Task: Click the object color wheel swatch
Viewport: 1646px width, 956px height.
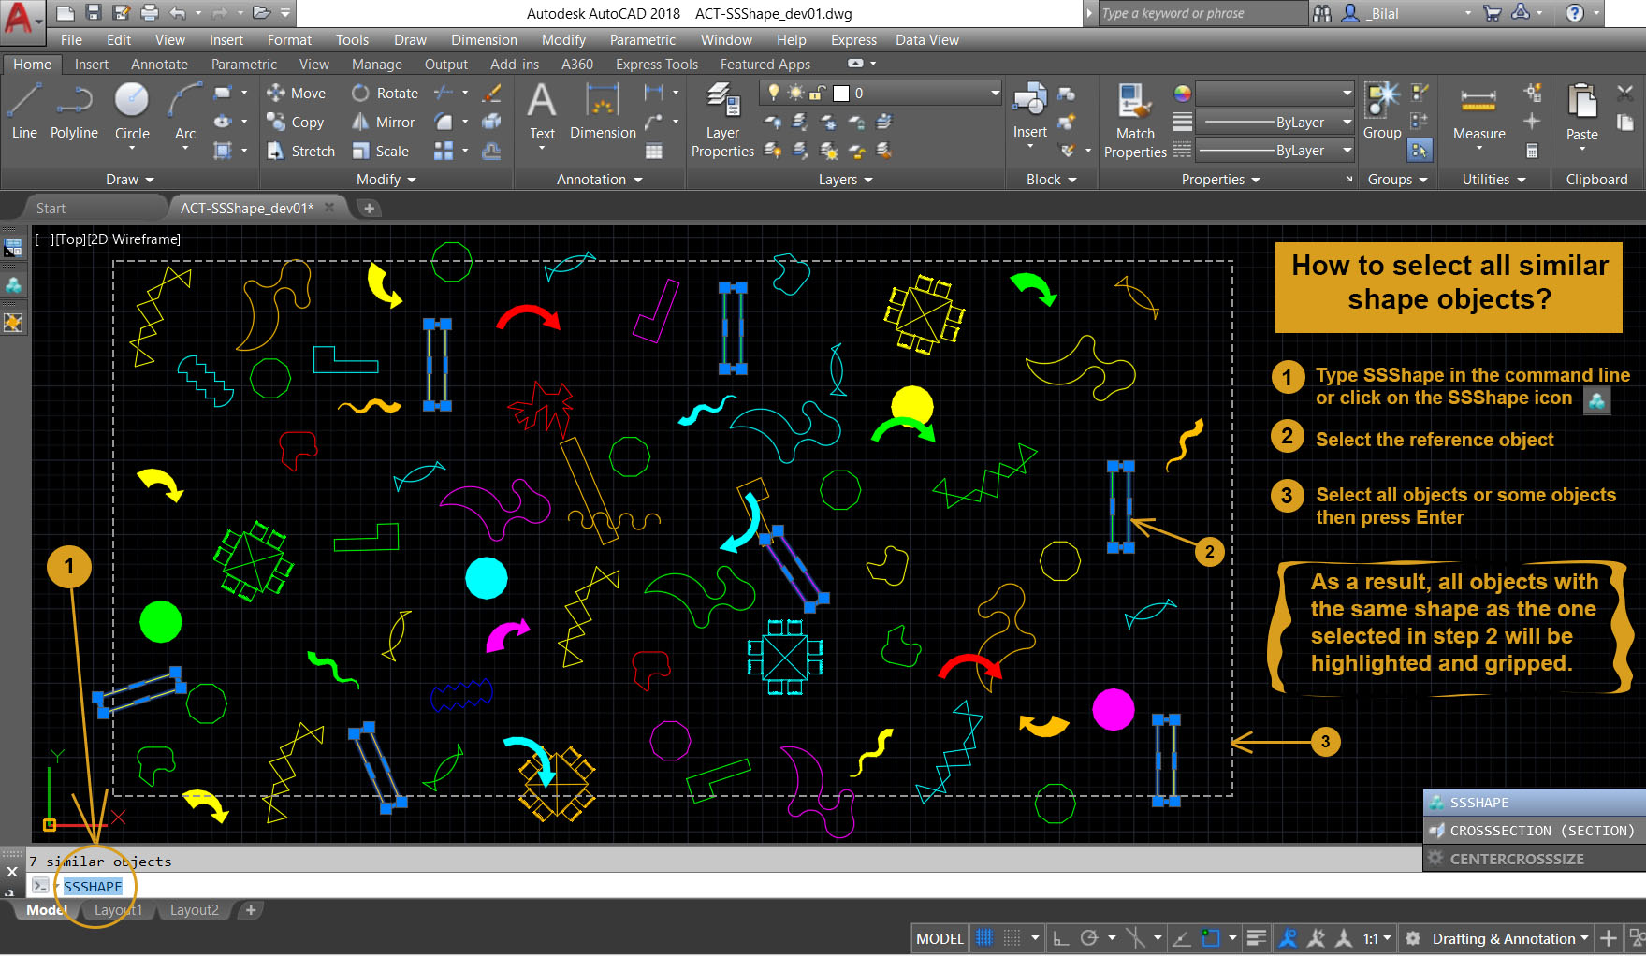Action: (x=1183, y=94)
